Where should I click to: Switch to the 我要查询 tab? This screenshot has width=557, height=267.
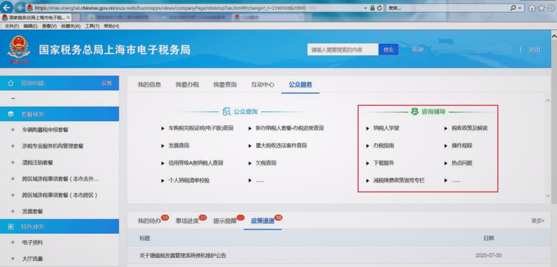point(225,85)
